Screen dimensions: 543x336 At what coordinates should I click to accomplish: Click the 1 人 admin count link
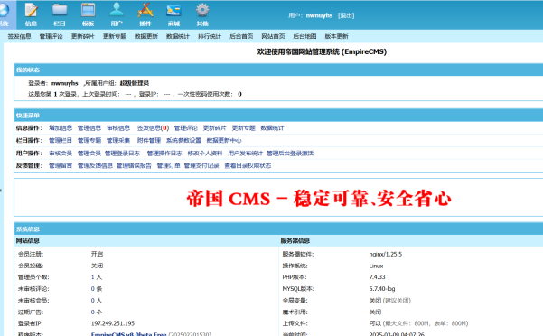(97, 277)
